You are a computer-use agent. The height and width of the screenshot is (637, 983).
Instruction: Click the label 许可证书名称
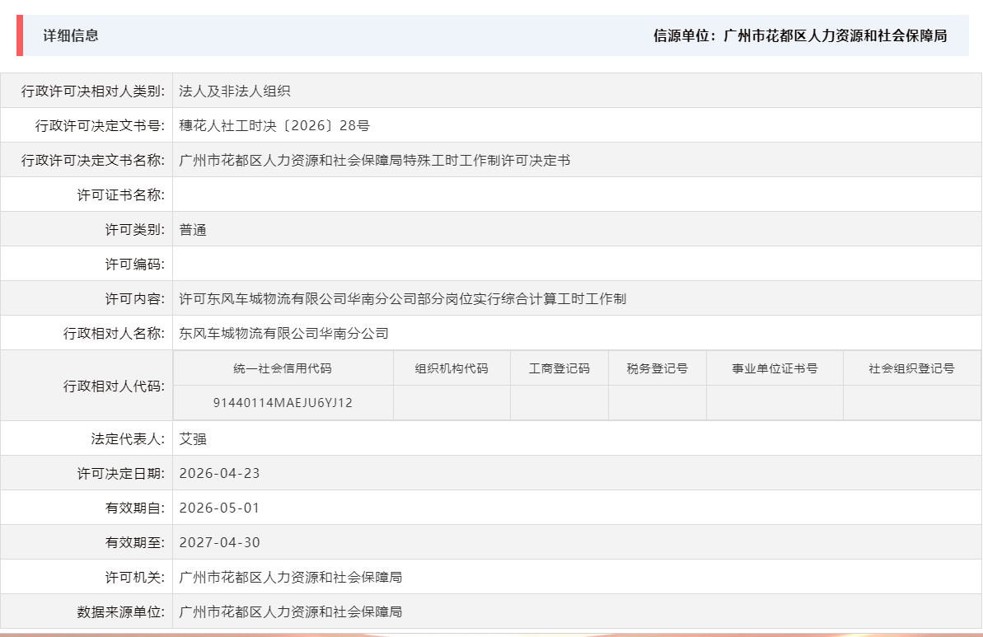pos(121,195)
